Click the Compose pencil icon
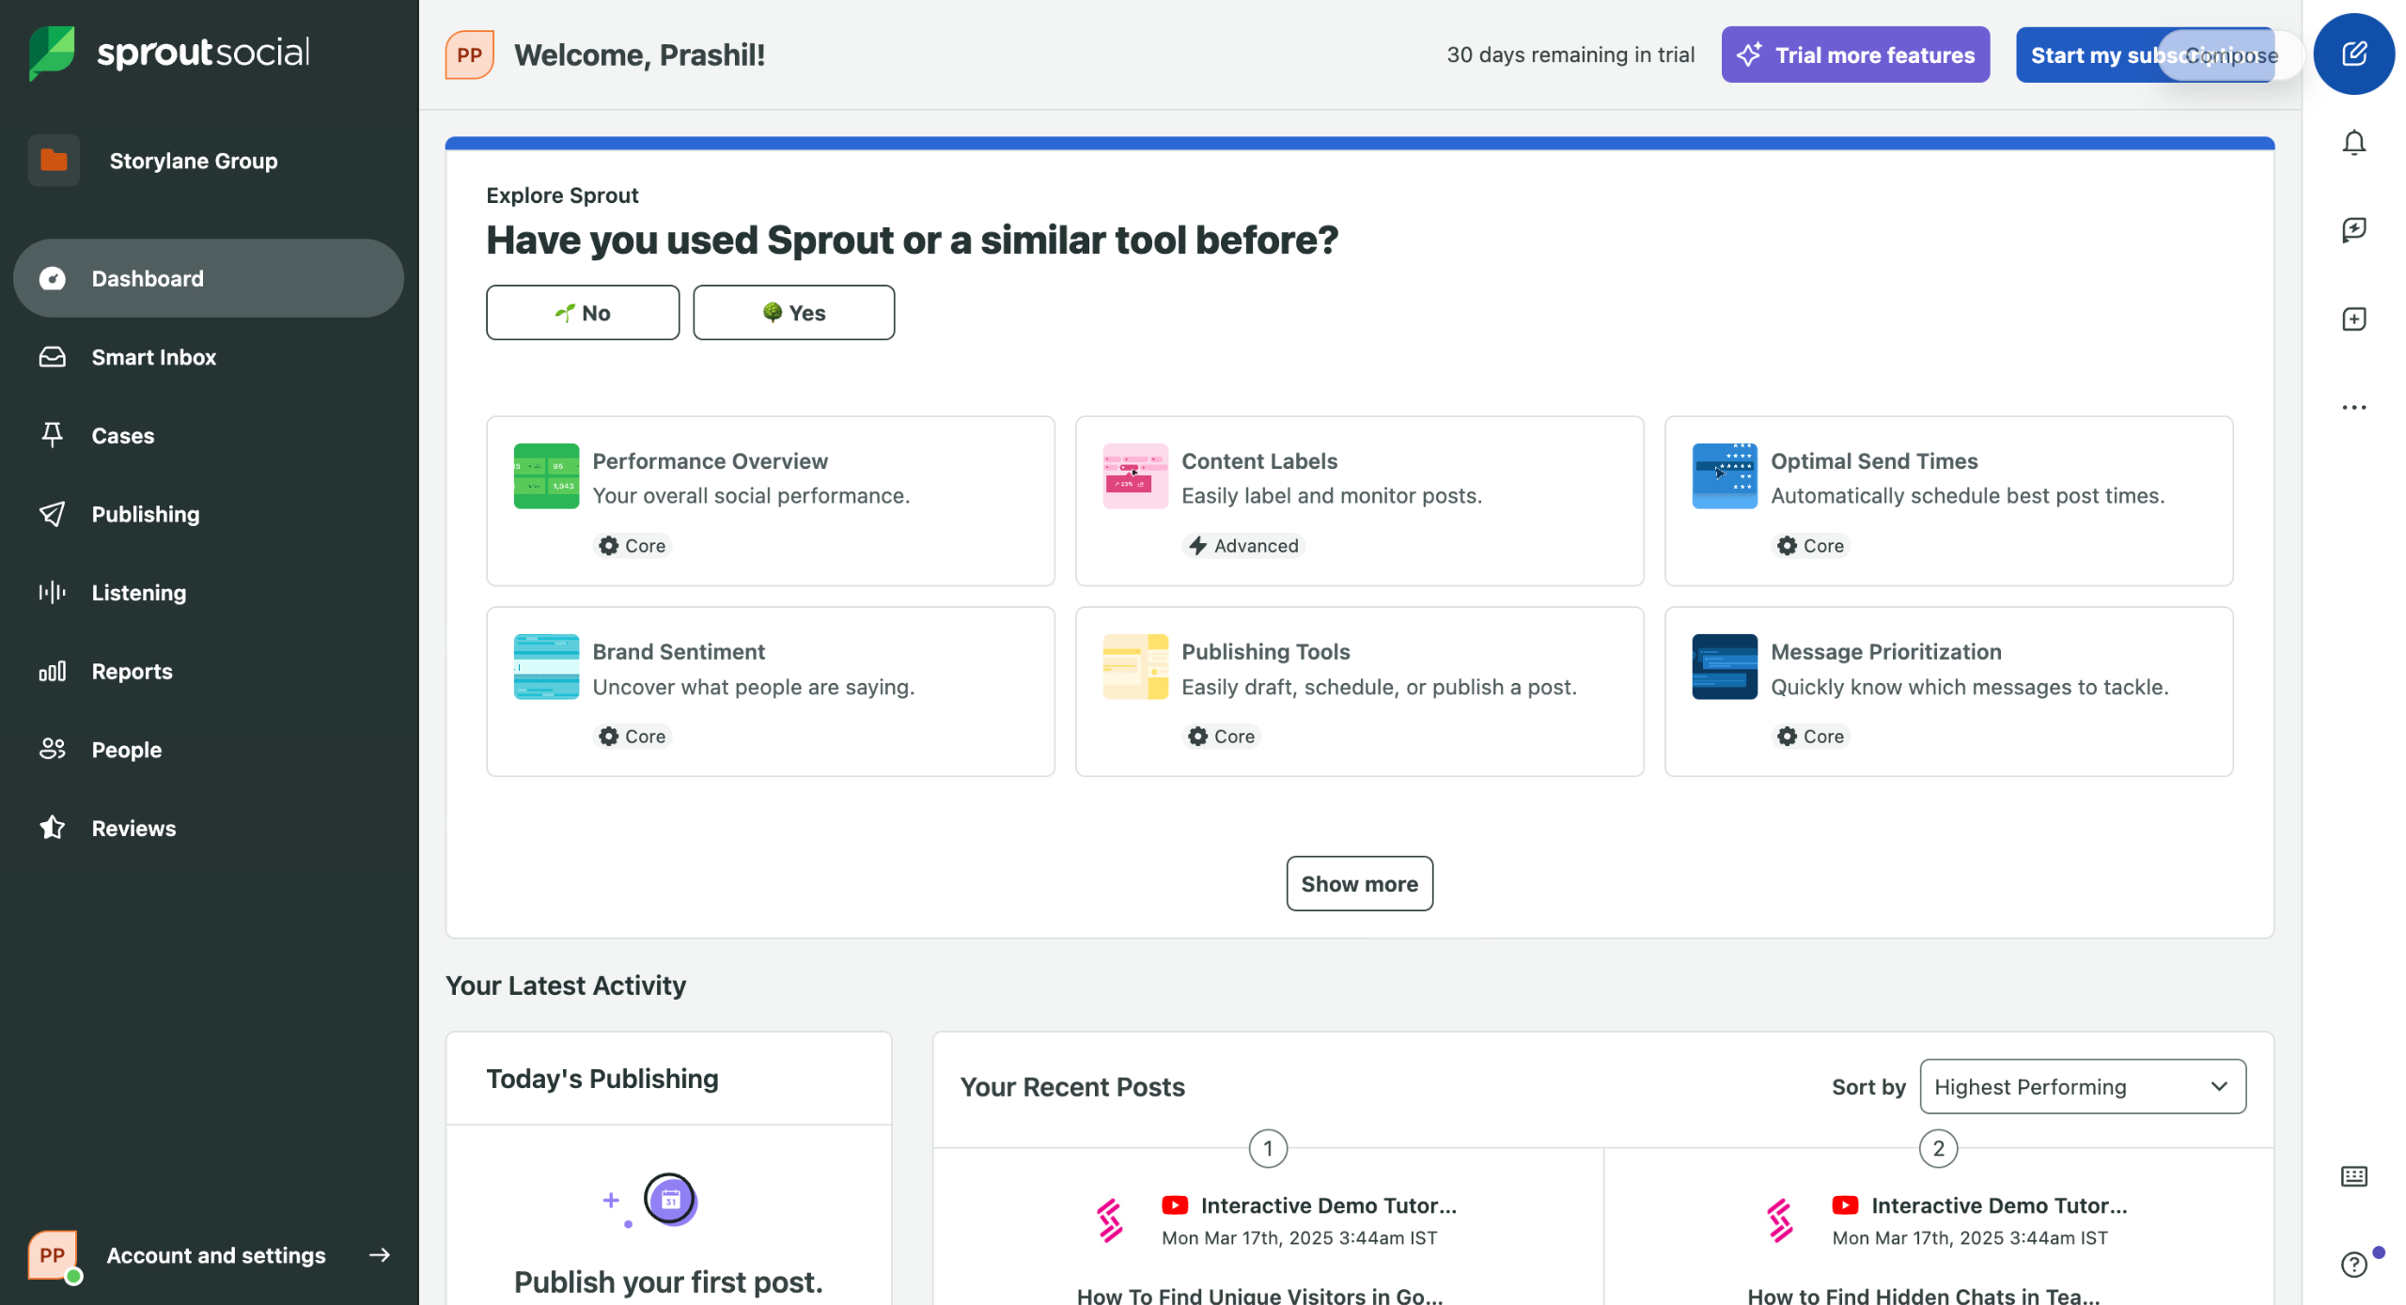This screenshot has height=1305, width=2406. (2352, 54)
